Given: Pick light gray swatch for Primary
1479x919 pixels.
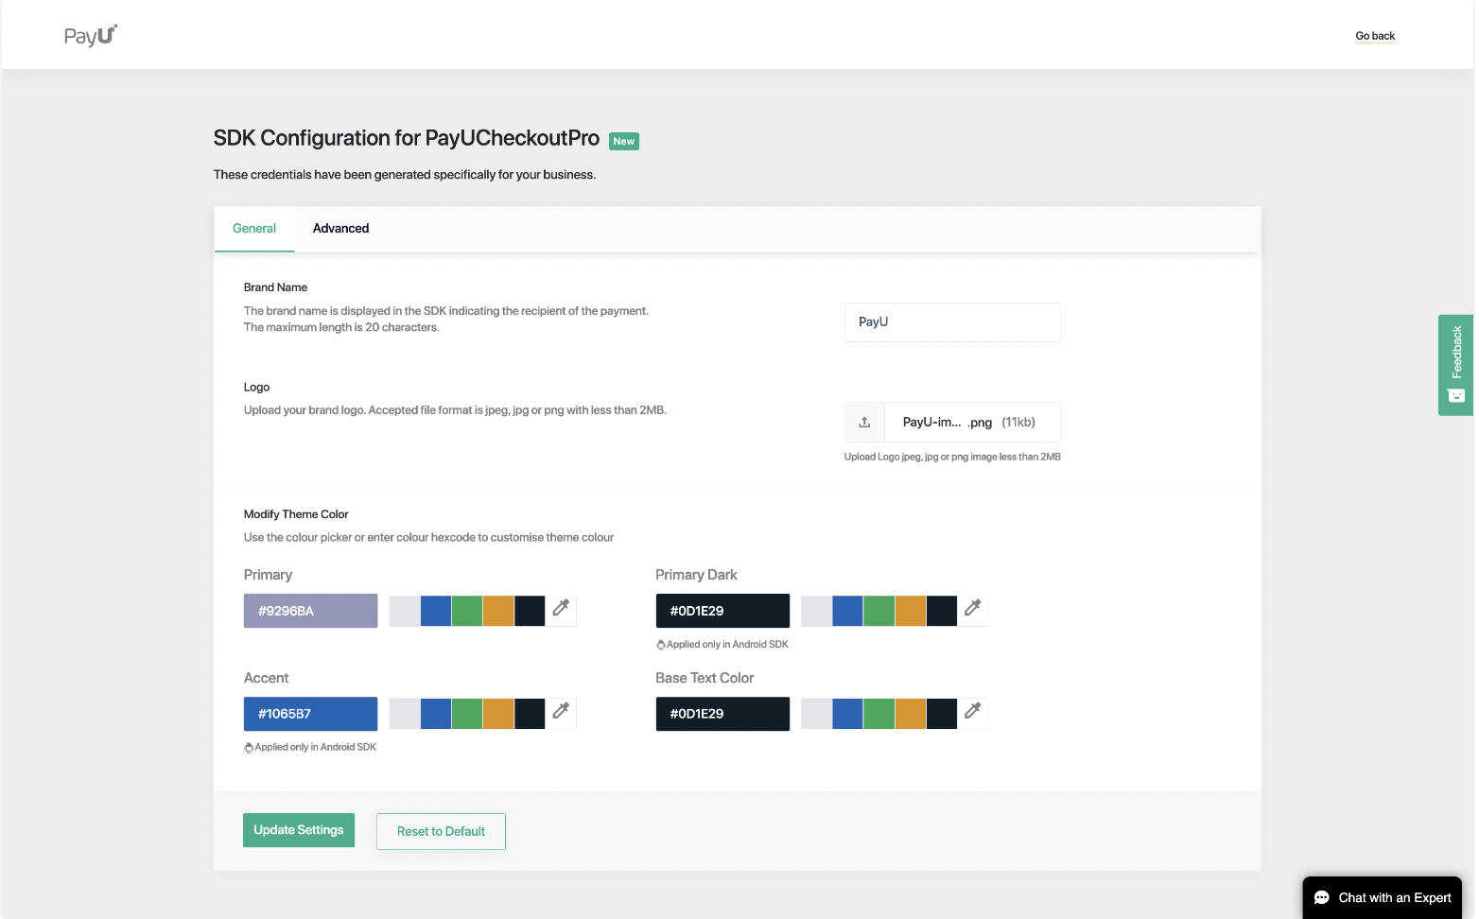Looking at the screenshot, I should coord(405,611).
